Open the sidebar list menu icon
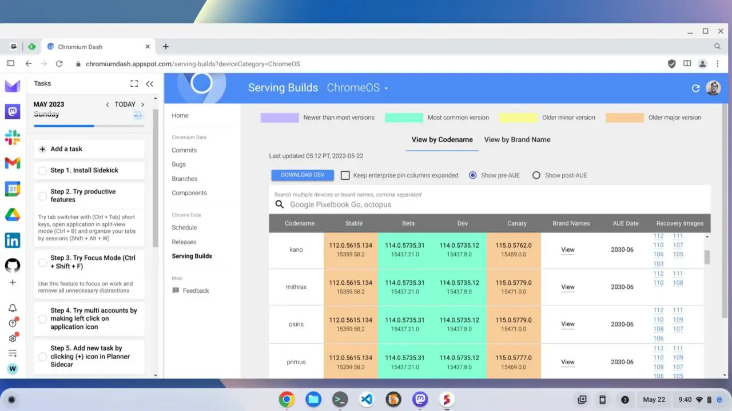Viewport: 732px width, 411px height. coord(13,353)
